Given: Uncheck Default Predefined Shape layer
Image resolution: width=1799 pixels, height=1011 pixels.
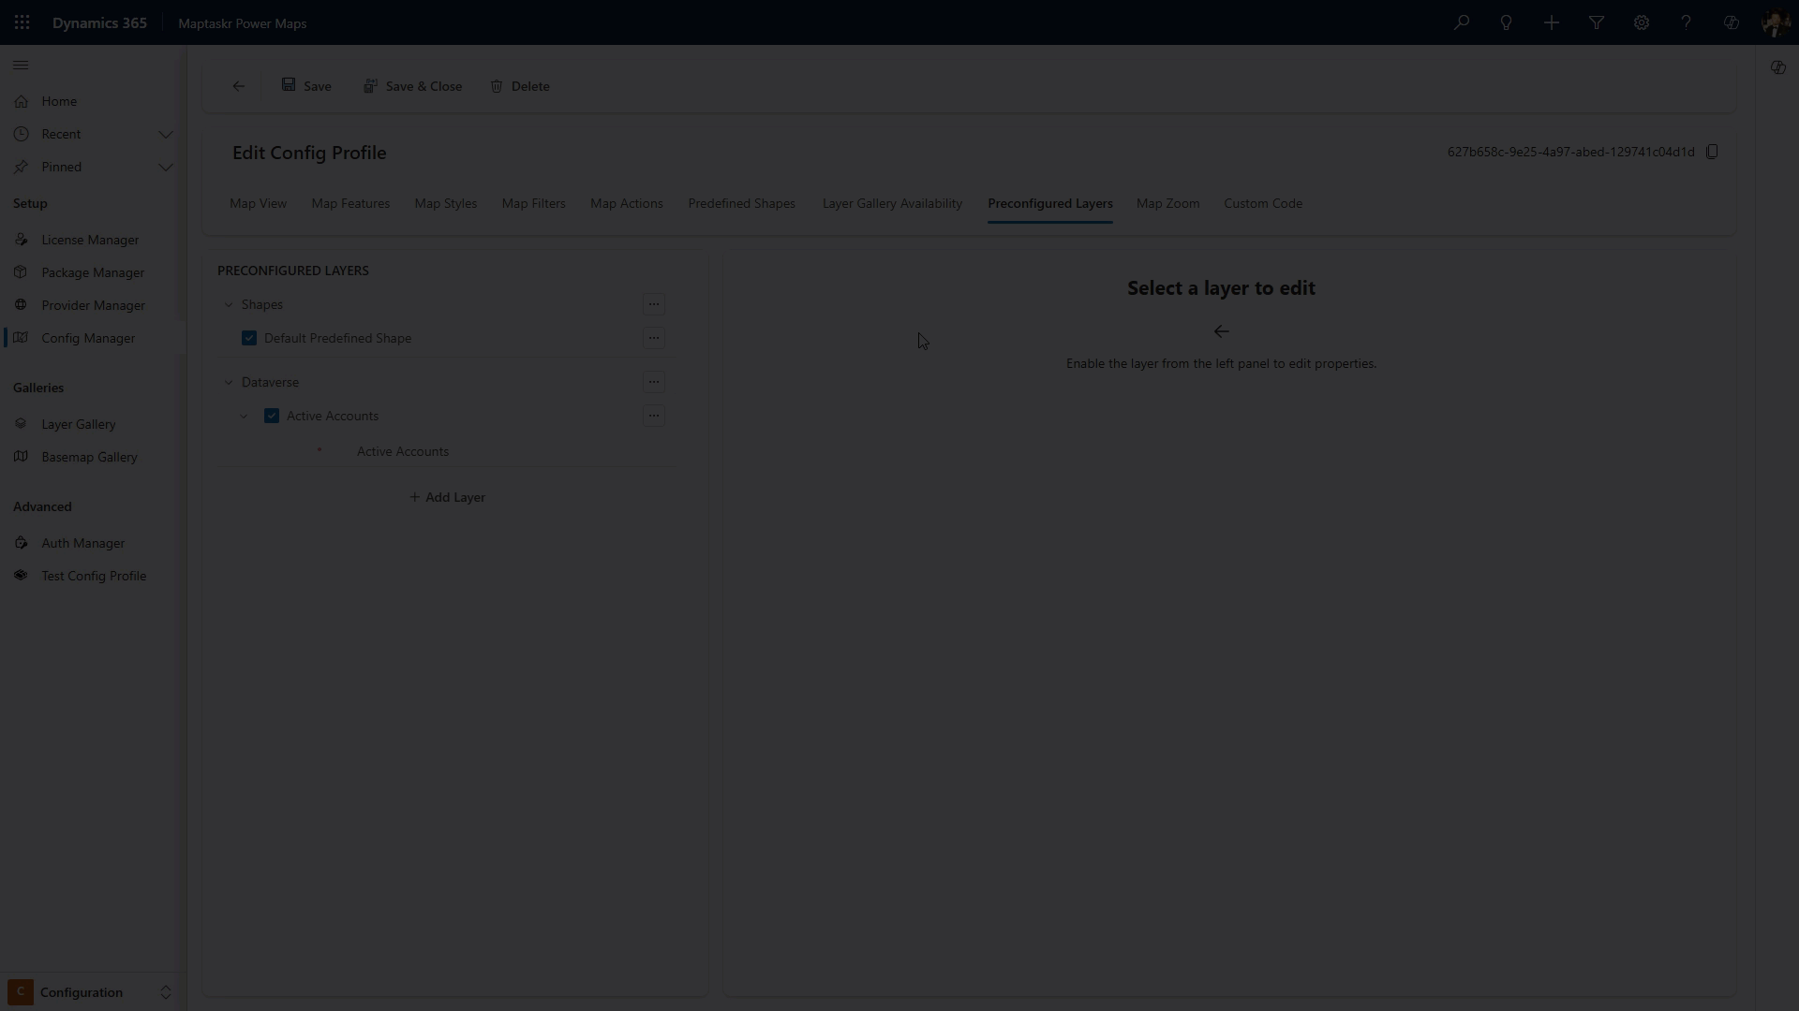Looking at the screenshot, I should (249, 338).
